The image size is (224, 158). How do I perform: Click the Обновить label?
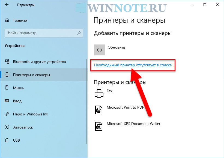click(116, 47)
